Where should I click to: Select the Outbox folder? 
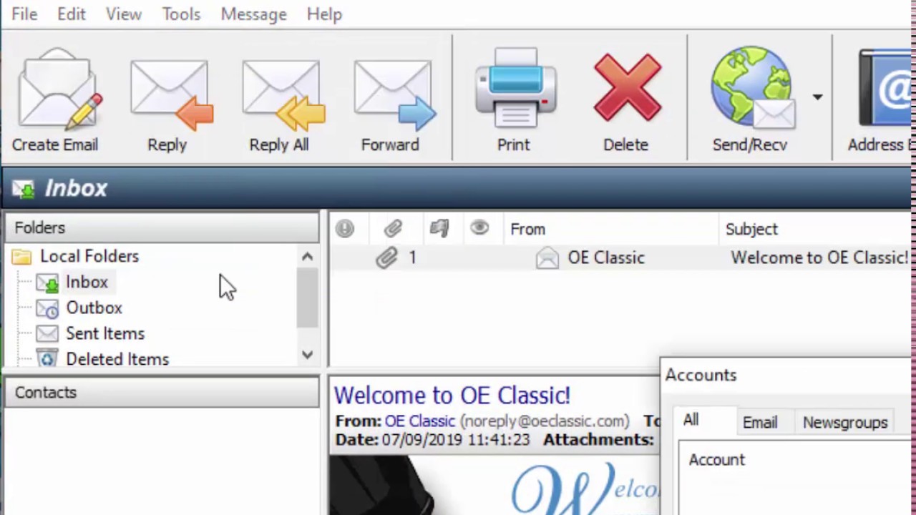(94, 308)
